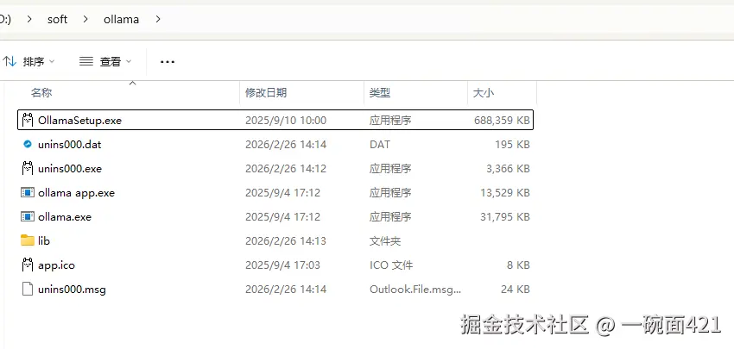Click date 2026/2/26 14:13
Image resolution: width=734 pixels, height=349 pixels.
tap(286, 240)
